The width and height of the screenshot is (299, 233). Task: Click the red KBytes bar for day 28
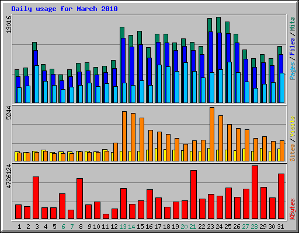coord(255,192)
